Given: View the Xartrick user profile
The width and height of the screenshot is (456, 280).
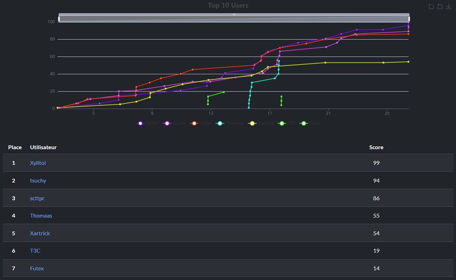Looking at the screenshot, I should 40,234.
